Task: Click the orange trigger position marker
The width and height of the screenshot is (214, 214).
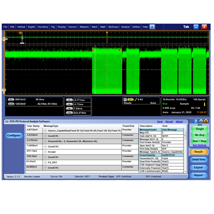Action: [107, 33]
